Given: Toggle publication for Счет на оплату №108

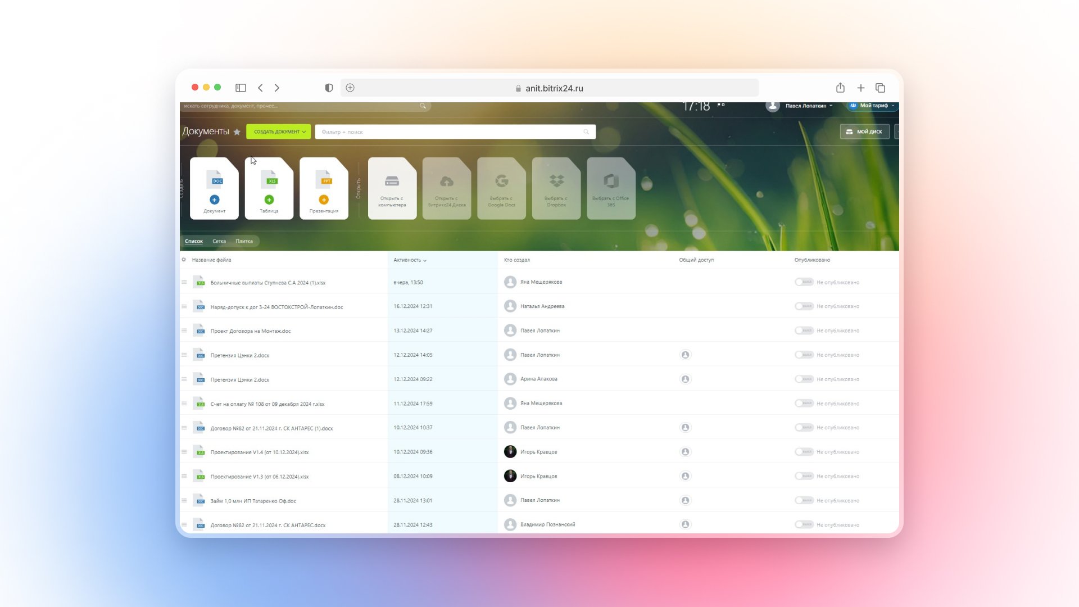Looking at the screenshot, I should coord(804,404).
